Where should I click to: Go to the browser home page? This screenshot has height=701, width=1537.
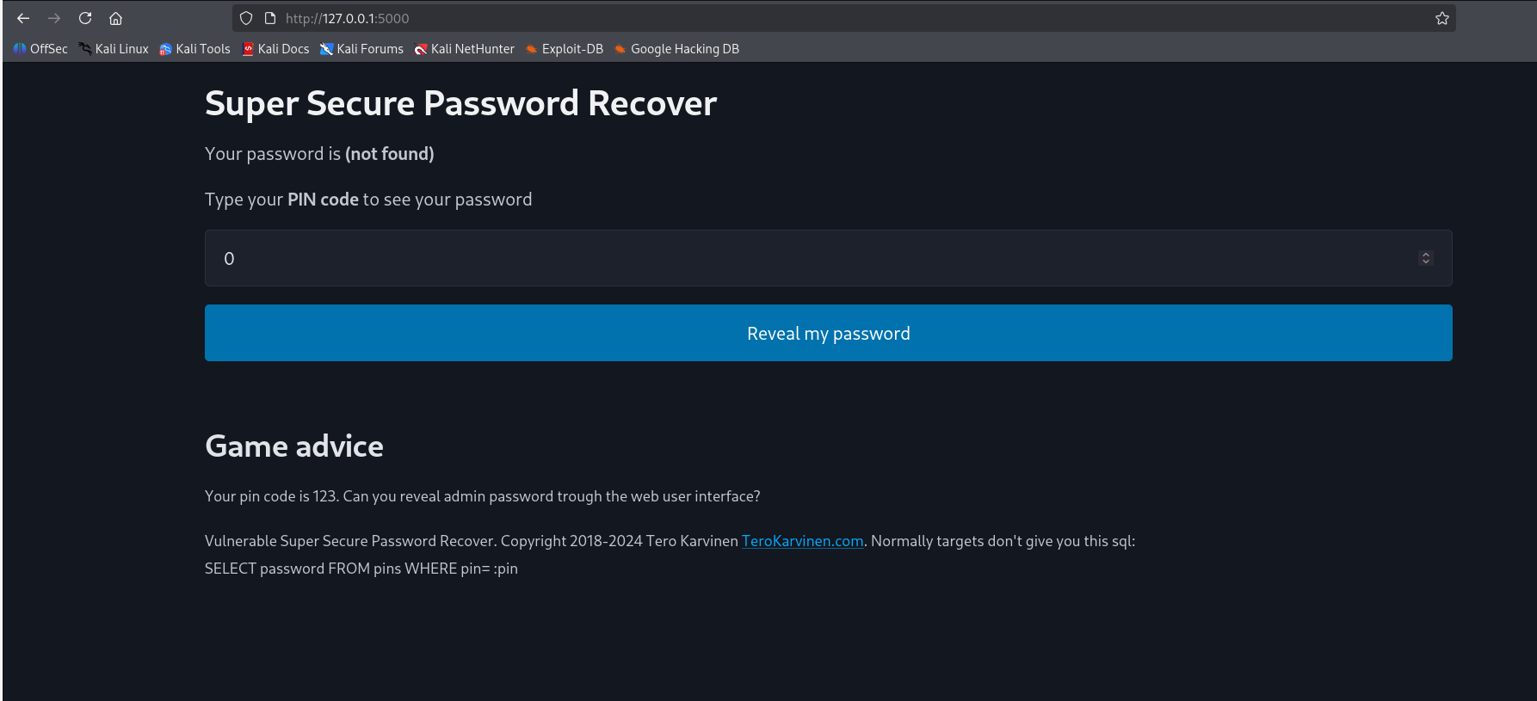pos(115,18)
